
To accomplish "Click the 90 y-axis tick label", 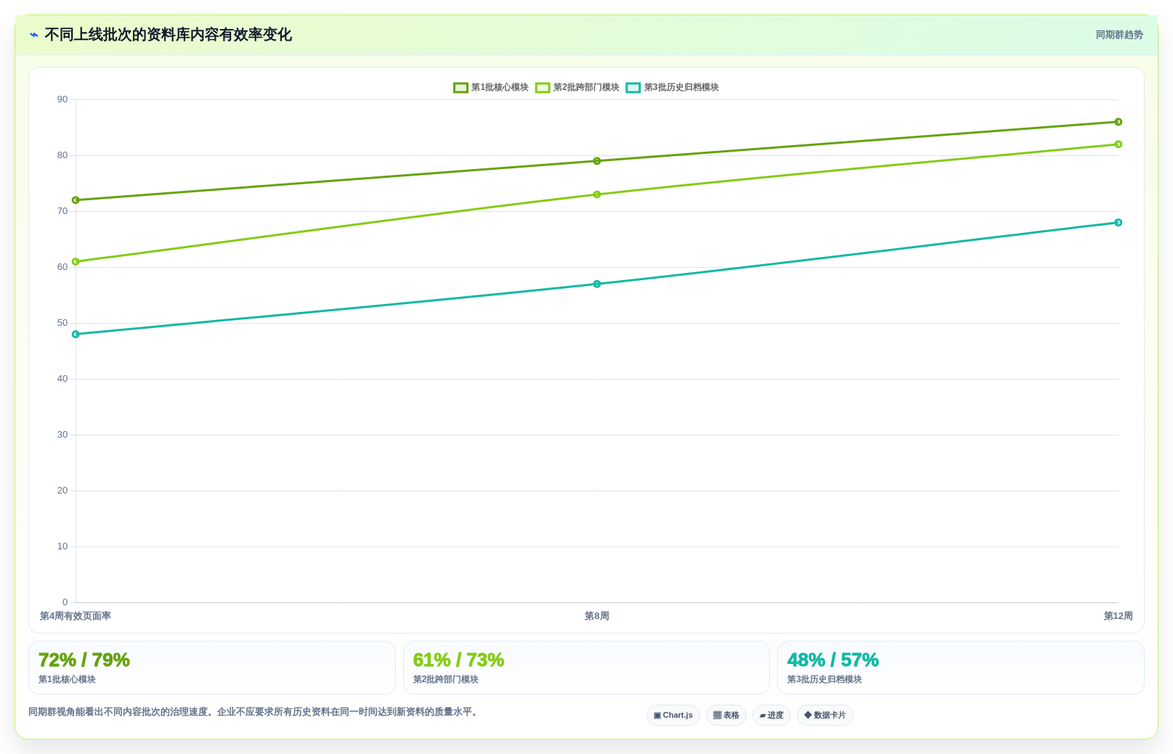I will 62,99.
